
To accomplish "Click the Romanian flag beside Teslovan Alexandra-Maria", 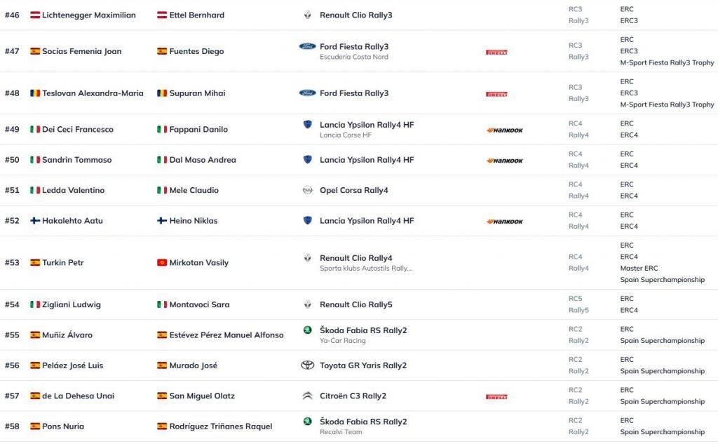I will click(34, 93).
